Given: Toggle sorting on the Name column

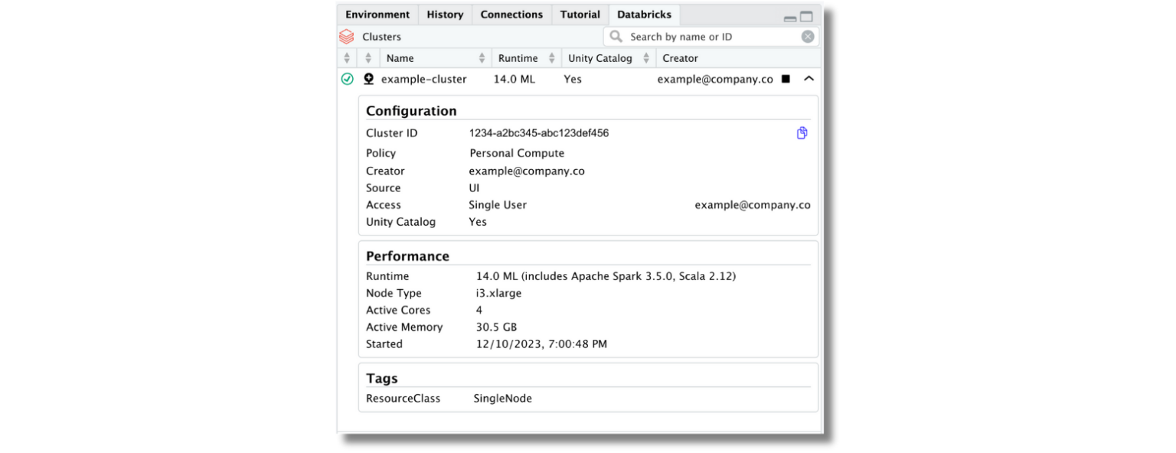Looking at the screenshot, I should (482, 57).
